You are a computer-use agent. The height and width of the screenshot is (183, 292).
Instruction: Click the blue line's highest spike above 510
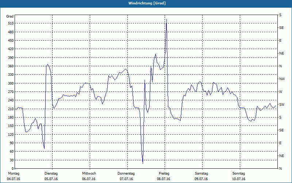[166, 19]
